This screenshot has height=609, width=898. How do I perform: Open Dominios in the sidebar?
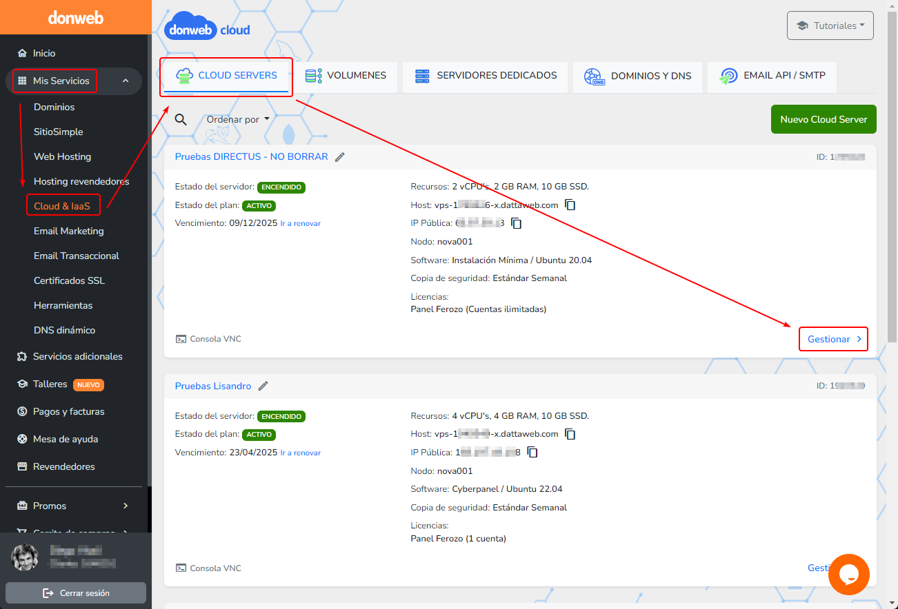click(54, 107)
